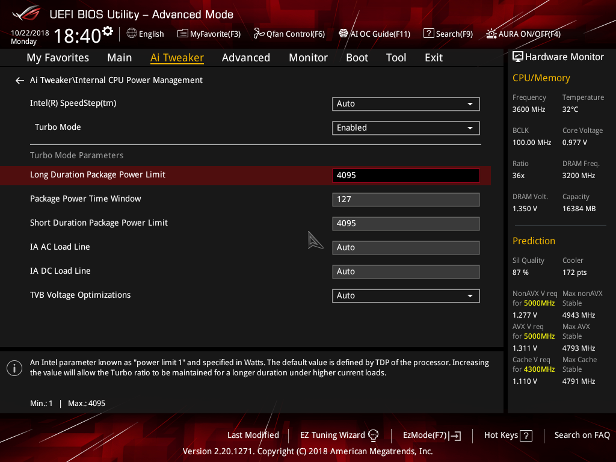The image size is (616, 462).
Task: Go back using the left arrow
Action: point(20,81)
